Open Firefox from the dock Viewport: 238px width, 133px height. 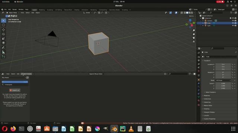13,129
